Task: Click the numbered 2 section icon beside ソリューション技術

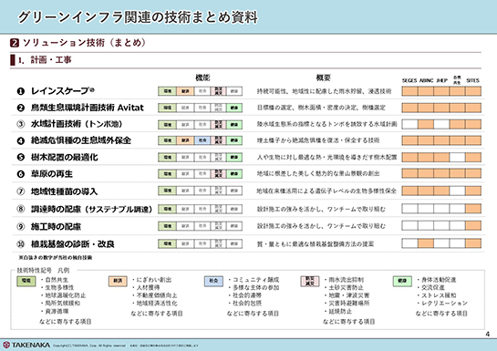Action: (x=15, y=43)
